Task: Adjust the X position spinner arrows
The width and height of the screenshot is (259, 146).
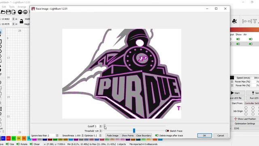Action: coord(13,19)
